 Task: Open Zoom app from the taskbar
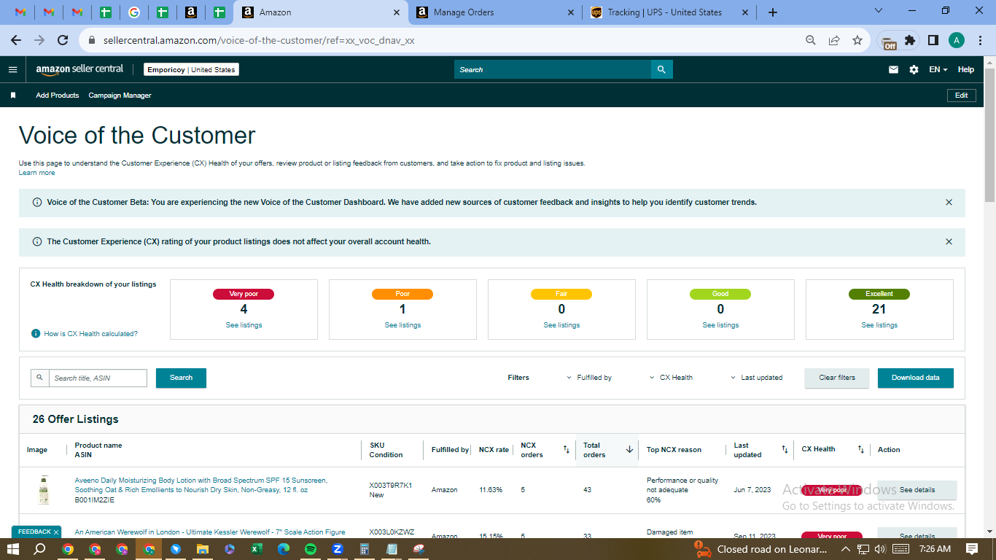point(338,549)
